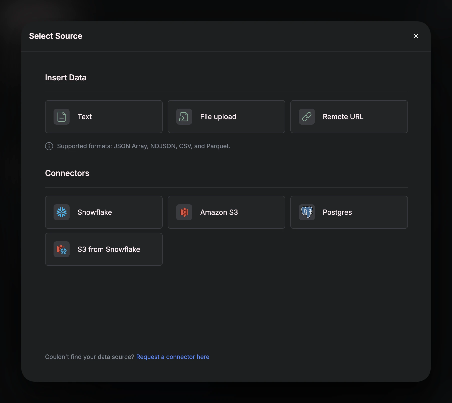Click the Insert Data section heading
The height and width of the screenshot is (403, 452).
point(66,78)
